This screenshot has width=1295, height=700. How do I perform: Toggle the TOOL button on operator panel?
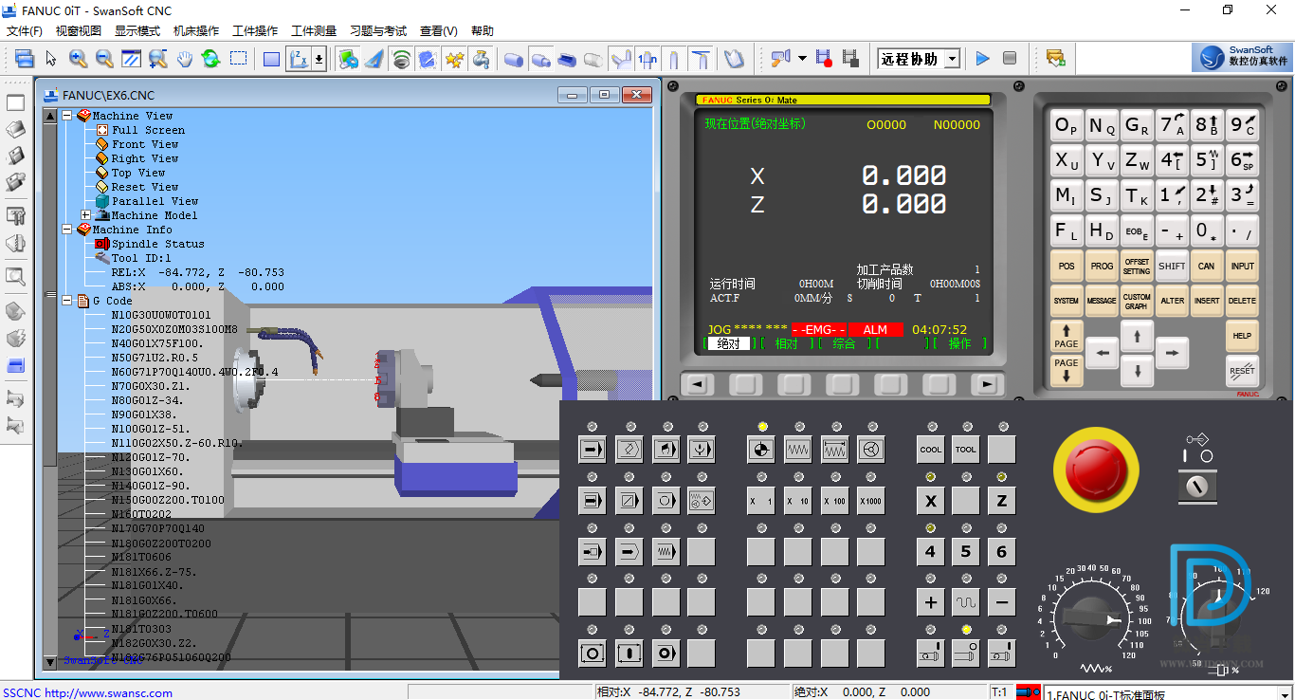[x=966, y=450]
